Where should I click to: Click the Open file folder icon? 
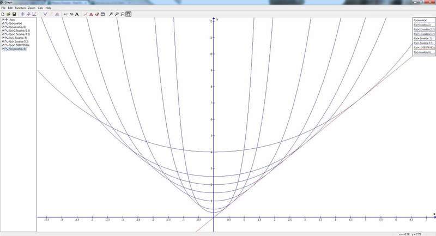pos(8,14)
